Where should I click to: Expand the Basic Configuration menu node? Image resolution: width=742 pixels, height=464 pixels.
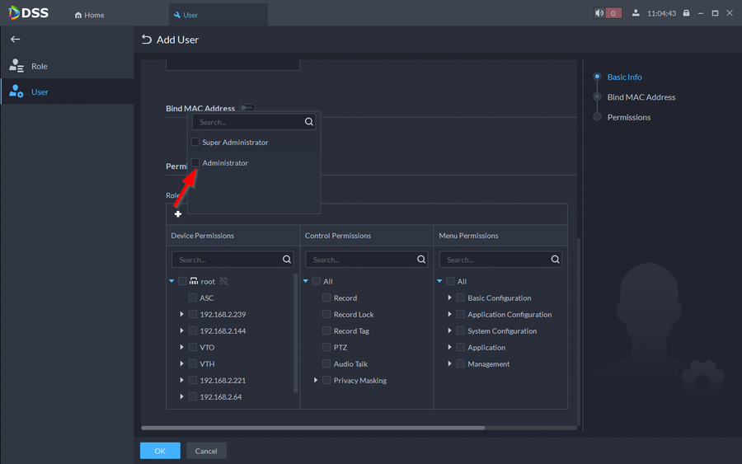tap(449, 298)
